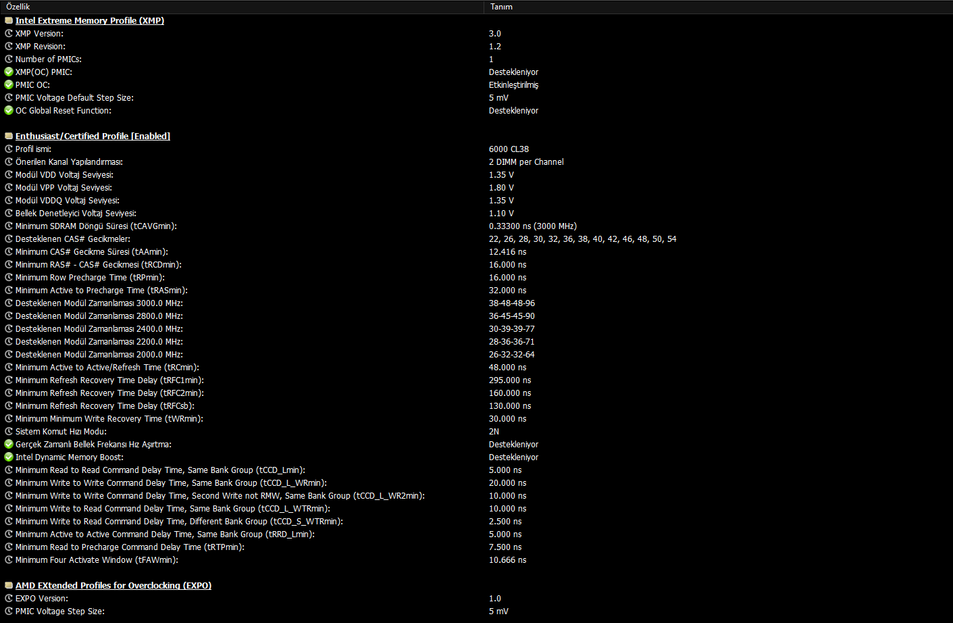953x623 pixels.
Task: Select the tRRD_Lmin row label
Action: click(x=165, y=534)
